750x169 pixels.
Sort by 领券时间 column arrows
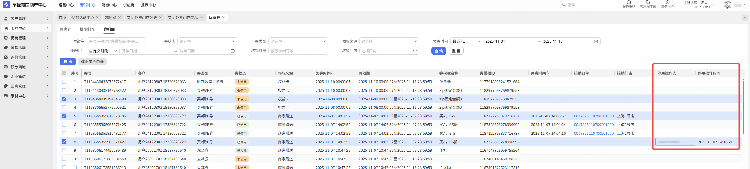(332, 73)
